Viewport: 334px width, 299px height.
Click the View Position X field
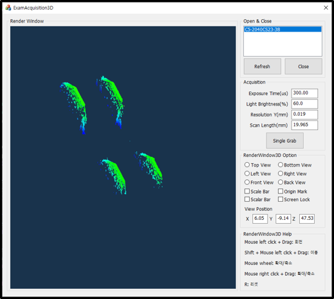click(260, 219)
